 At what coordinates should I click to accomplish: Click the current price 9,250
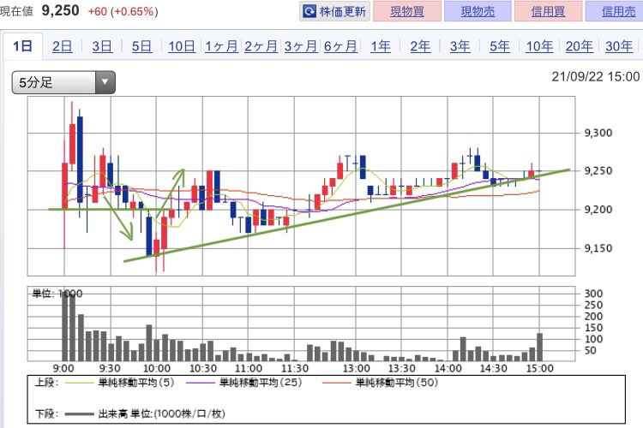60,10
